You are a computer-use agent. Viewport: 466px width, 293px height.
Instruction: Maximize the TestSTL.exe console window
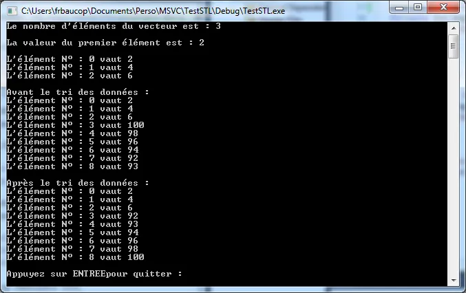(x=418, y=8)
